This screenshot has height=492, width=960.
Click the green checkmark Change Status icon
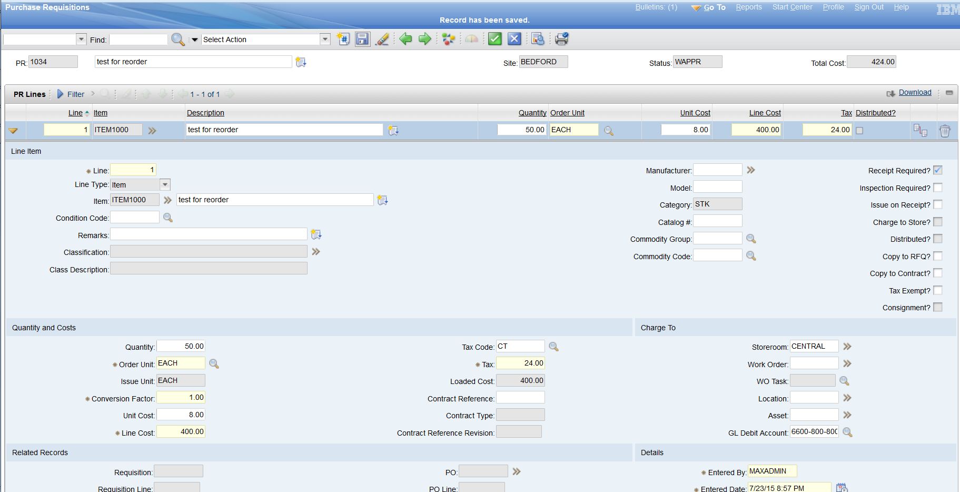pos(494,39)
